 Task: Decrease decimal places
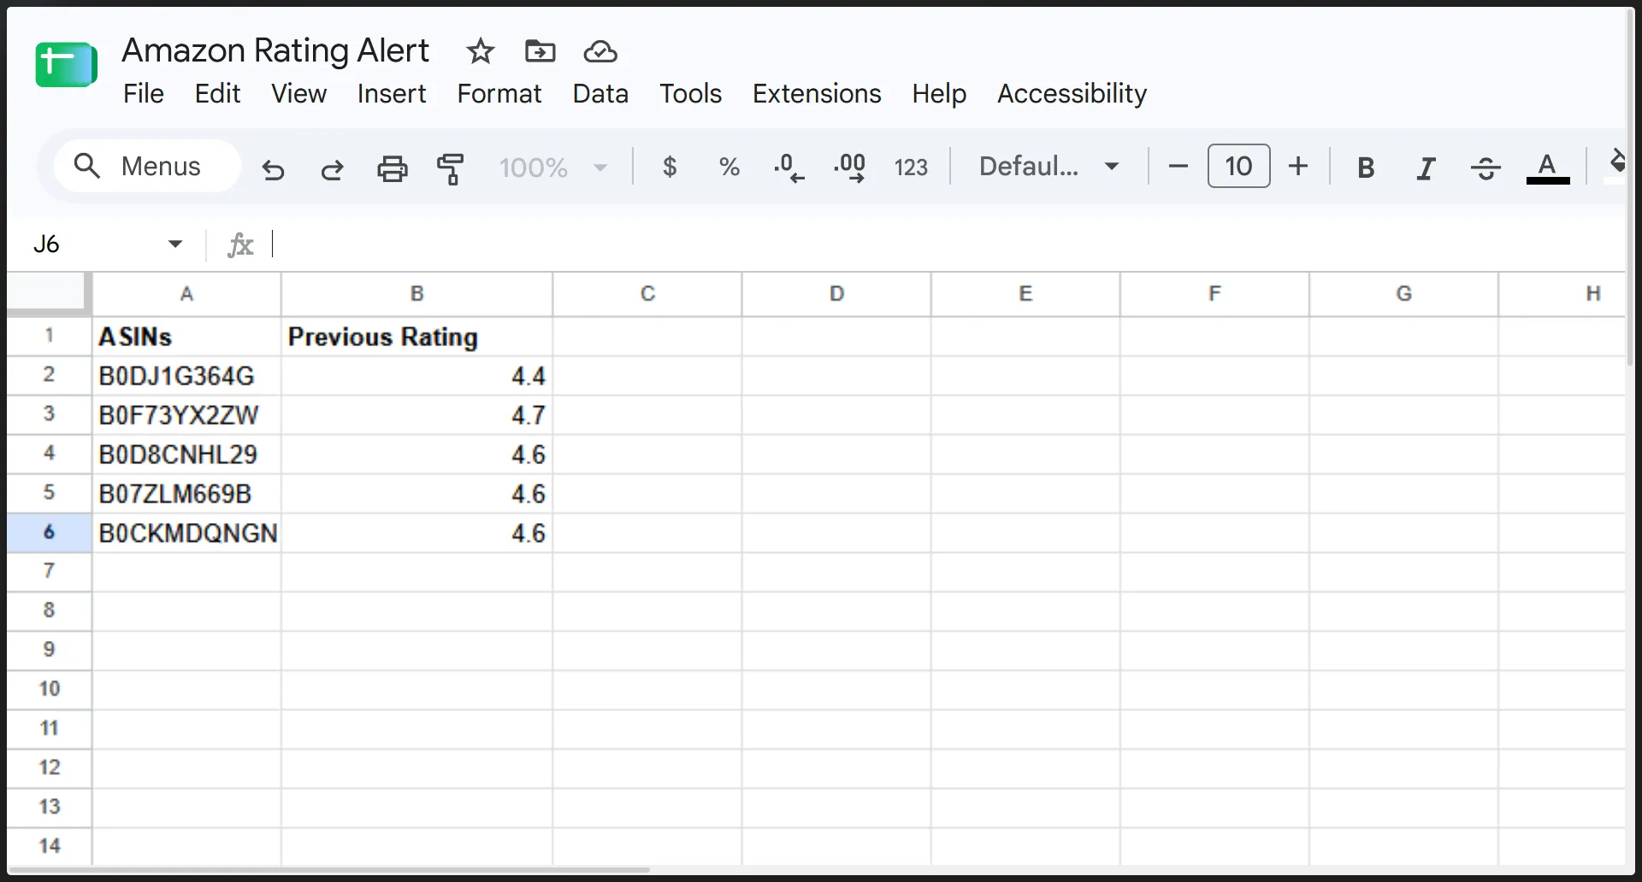(x=789, y=167)
